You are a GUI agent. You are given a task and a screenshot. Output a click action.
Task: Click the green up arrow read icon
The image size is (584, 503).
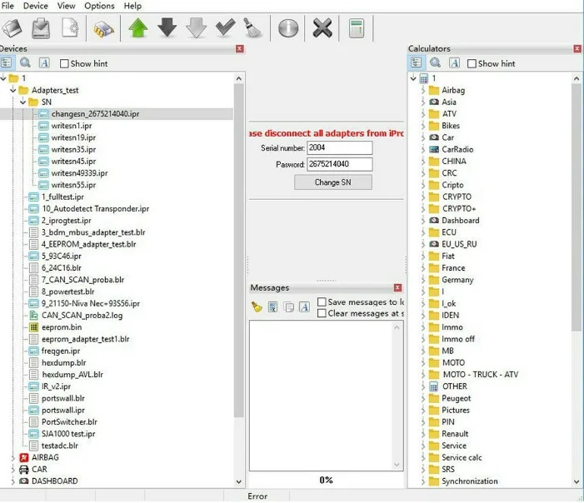point(137,28)
